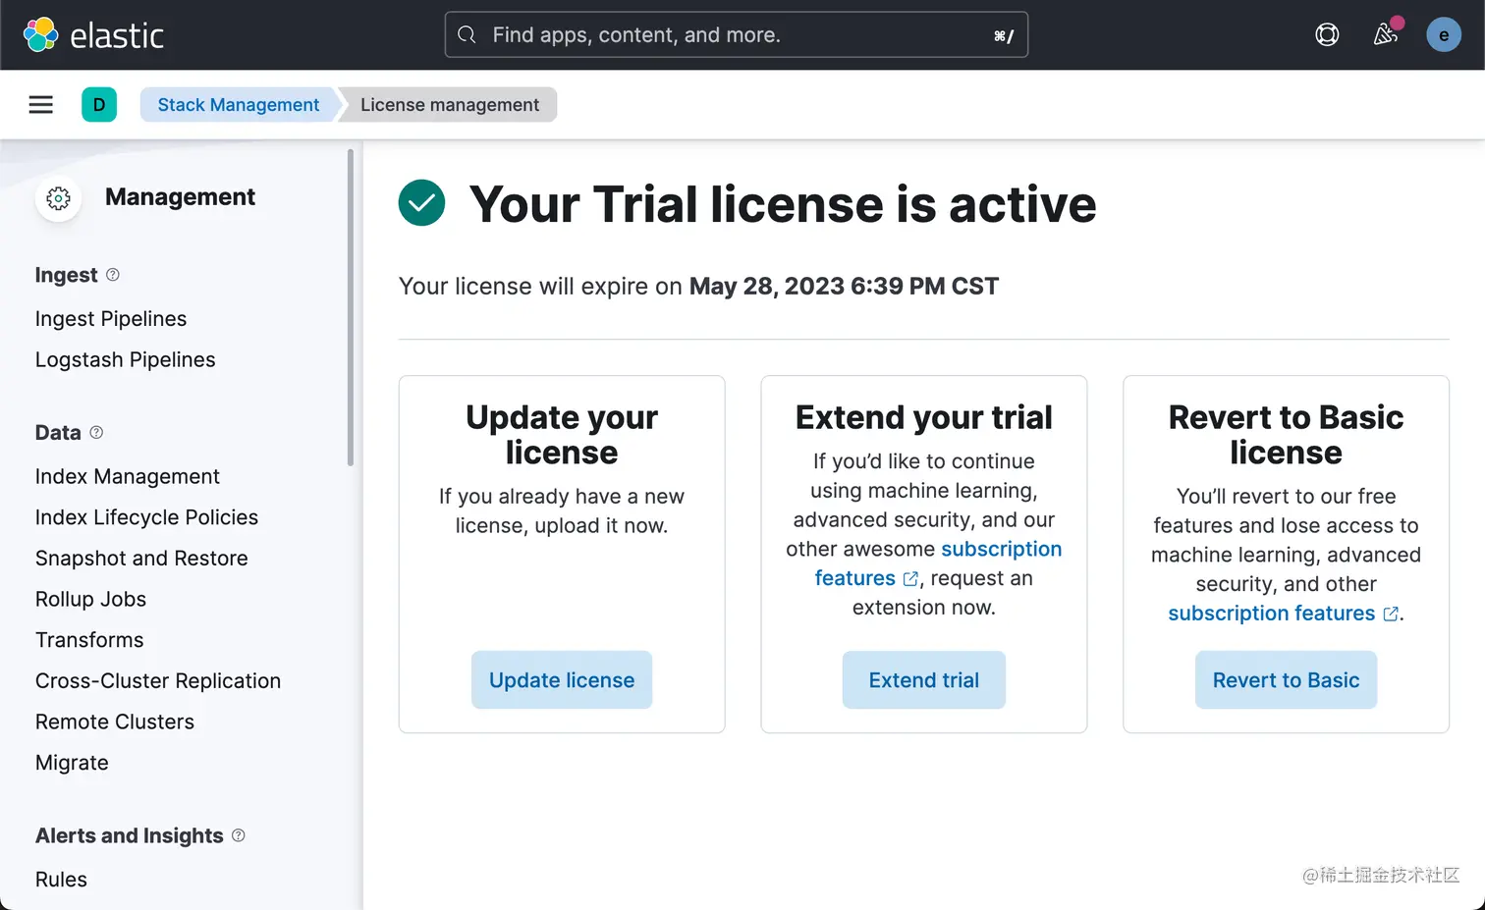Open user profile avatar 'e'

coord(1444,35)
